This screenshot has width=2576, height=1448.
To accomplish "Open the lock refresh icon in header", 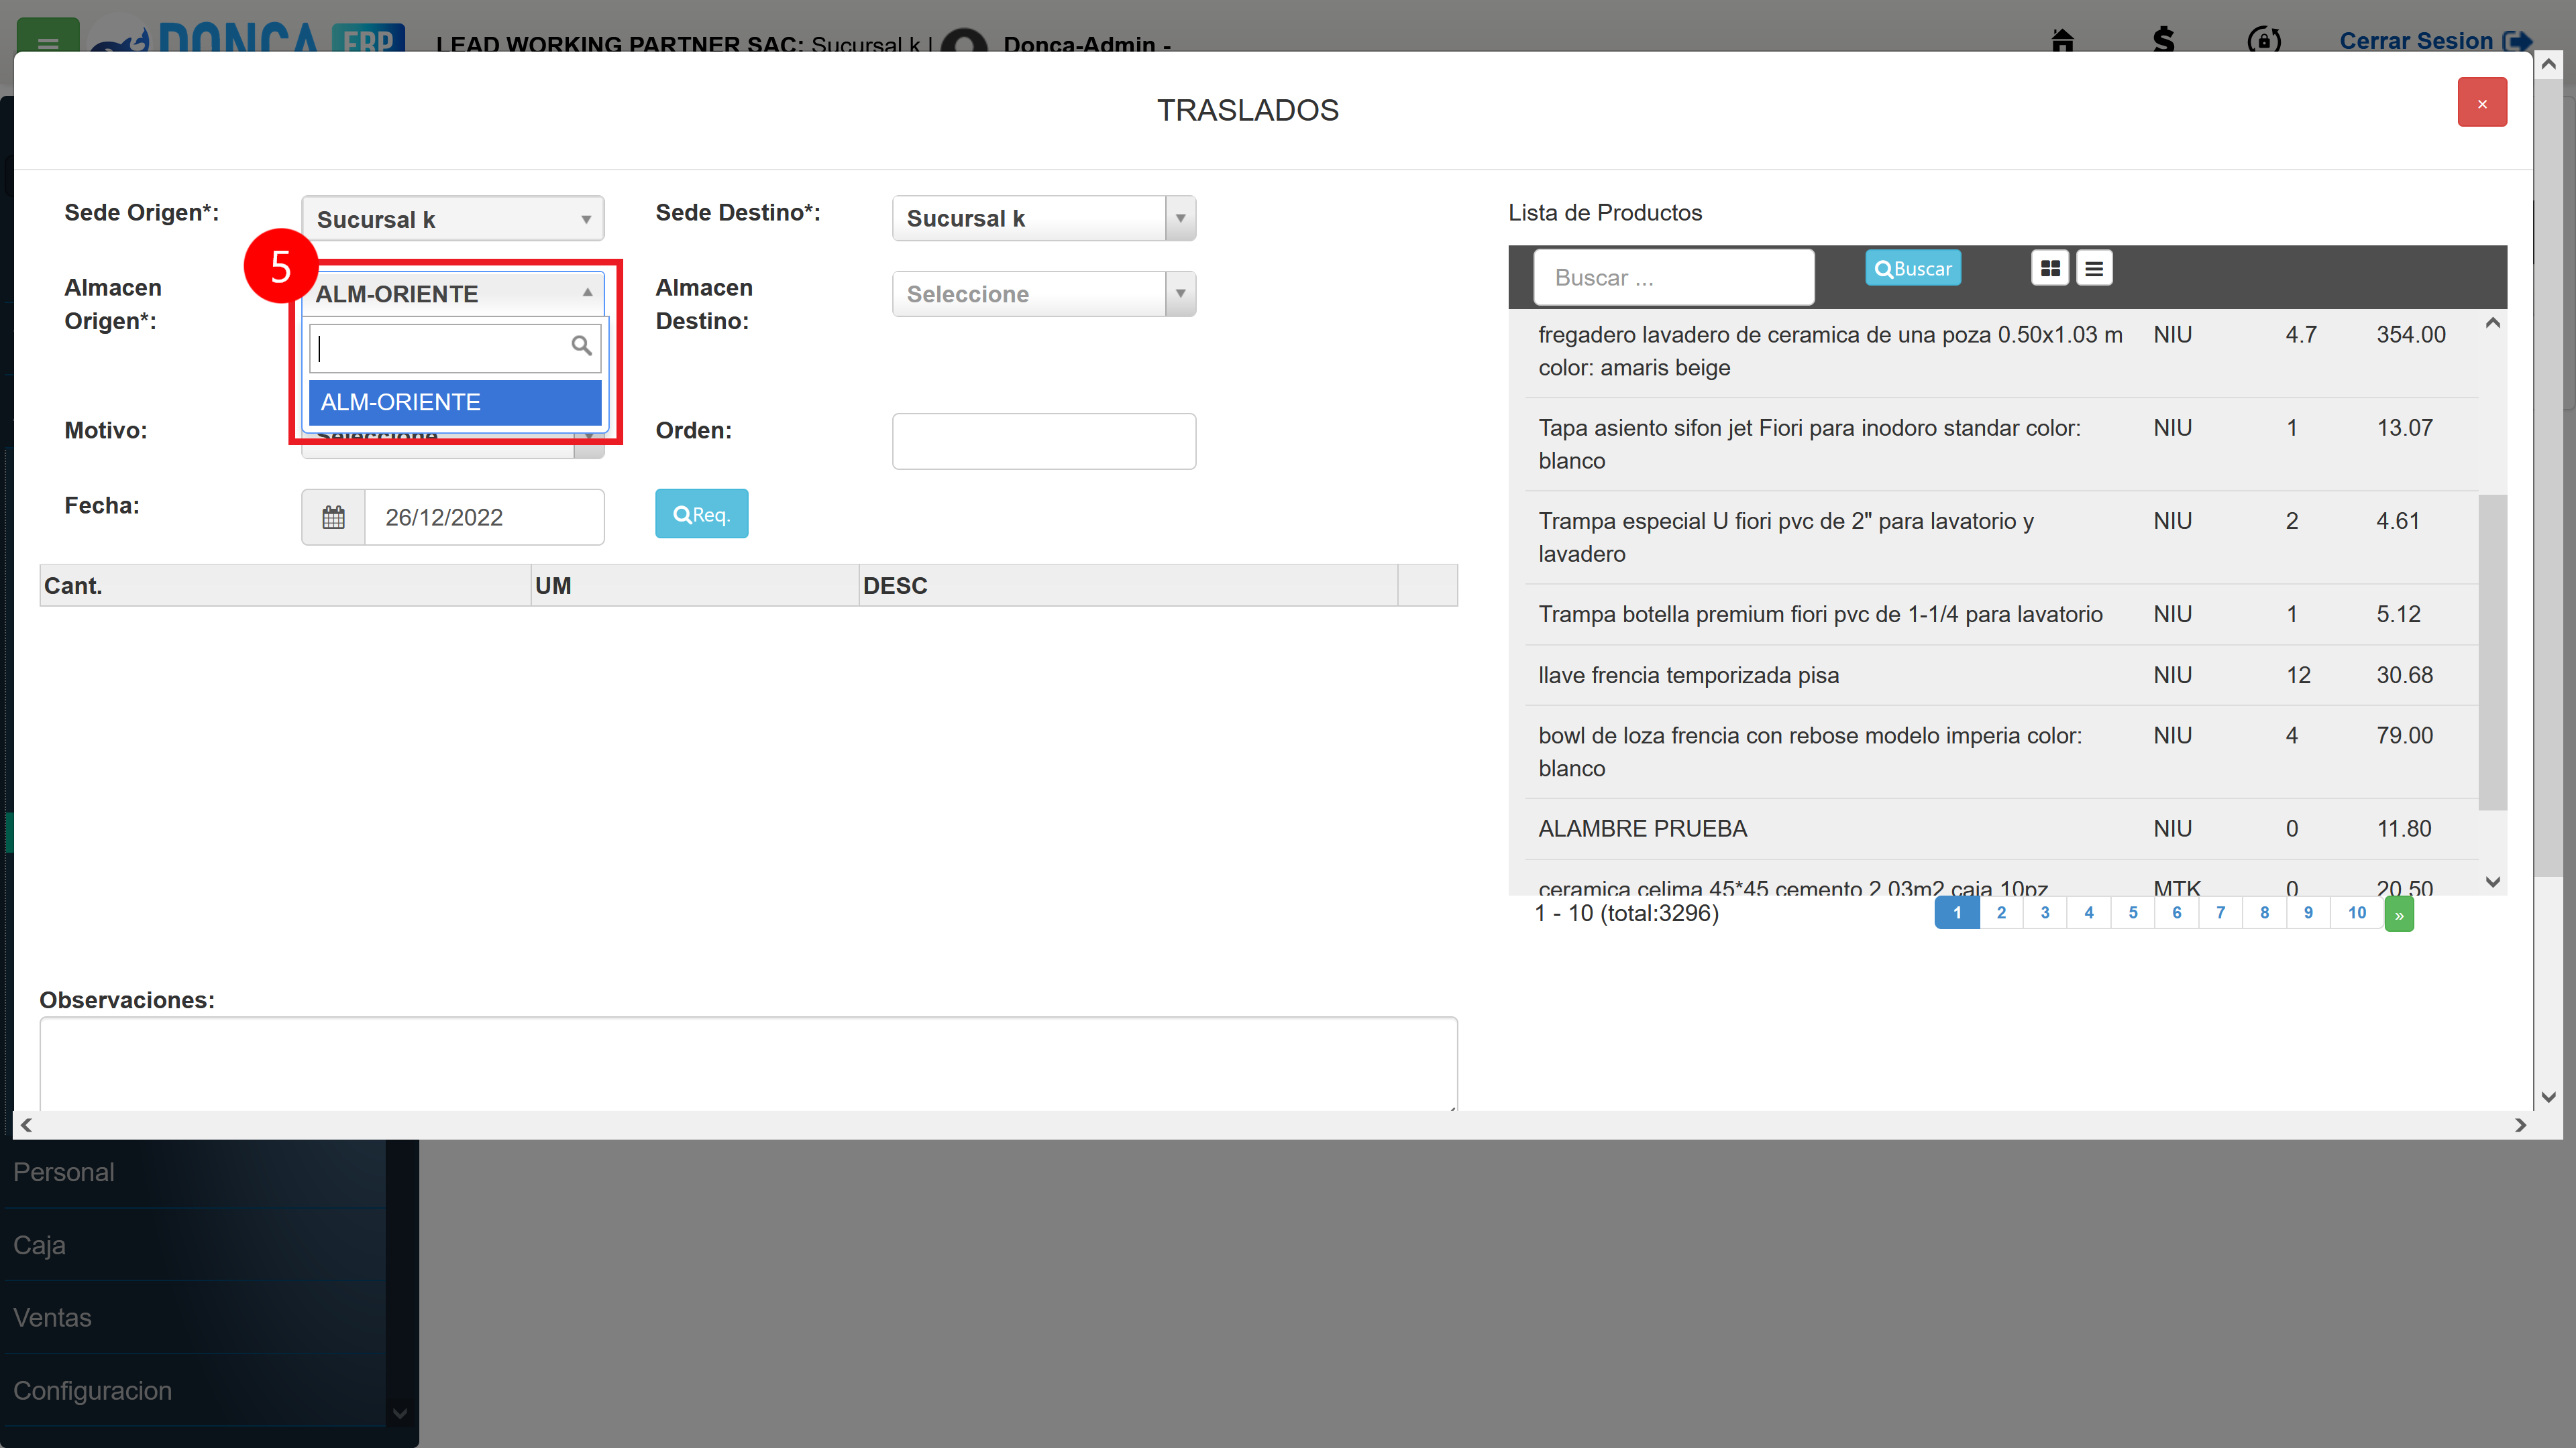I will pos(2264,40).
